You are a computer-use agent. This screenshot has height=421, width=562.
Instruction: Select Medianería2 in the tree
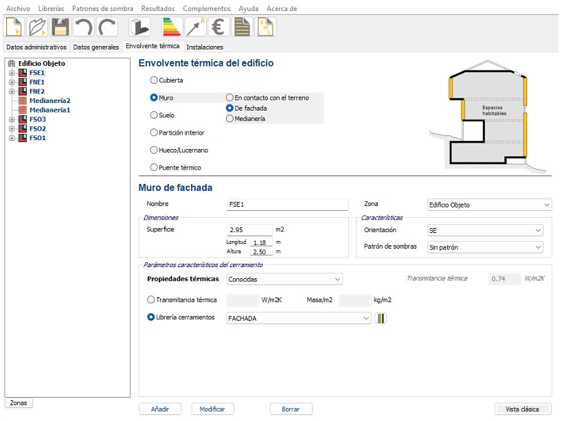tap(49, 100)
